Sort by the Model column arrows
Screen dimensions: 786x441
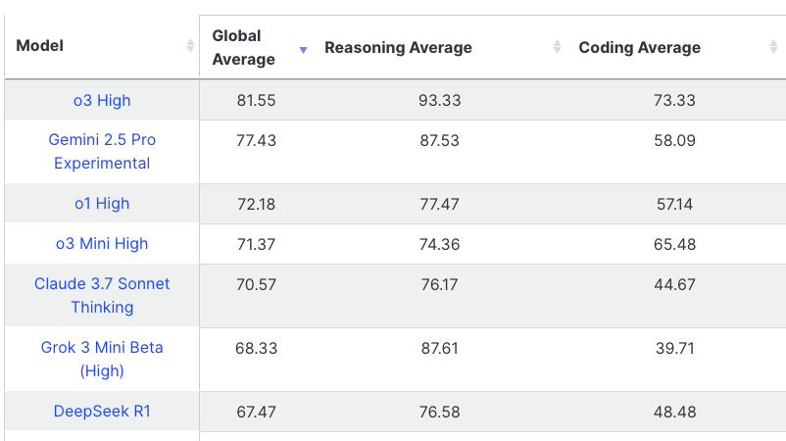pyautogui.click(x=190, y=46)
